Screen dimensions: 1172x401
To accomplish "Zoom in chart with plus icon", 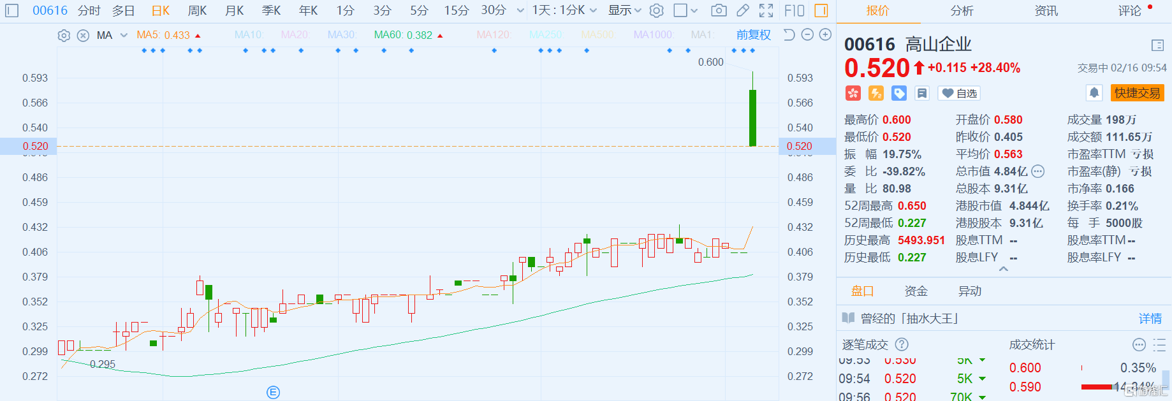I will (825, 35).
